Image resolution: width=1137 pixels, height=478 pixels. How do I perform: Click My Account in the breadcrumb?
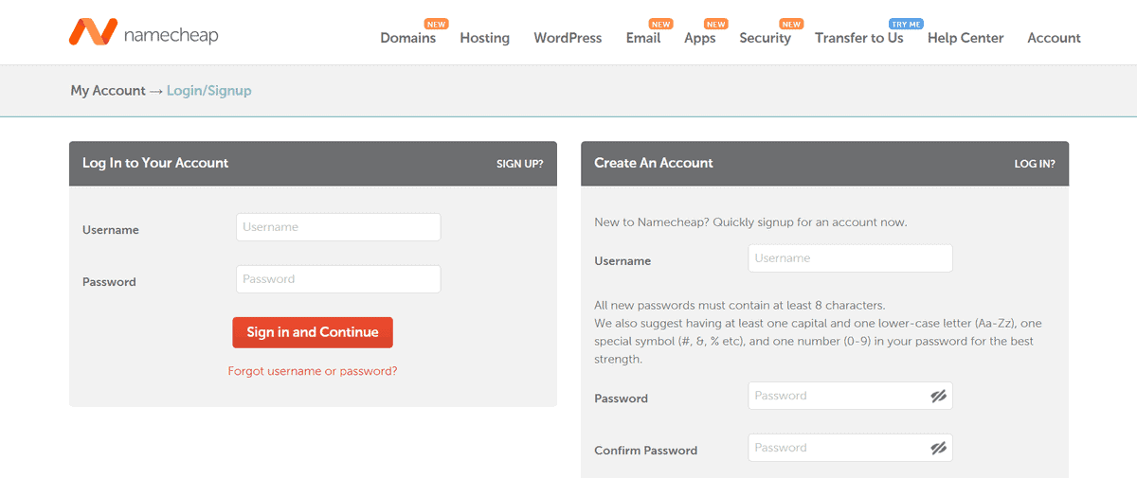(x=108, y=91)
